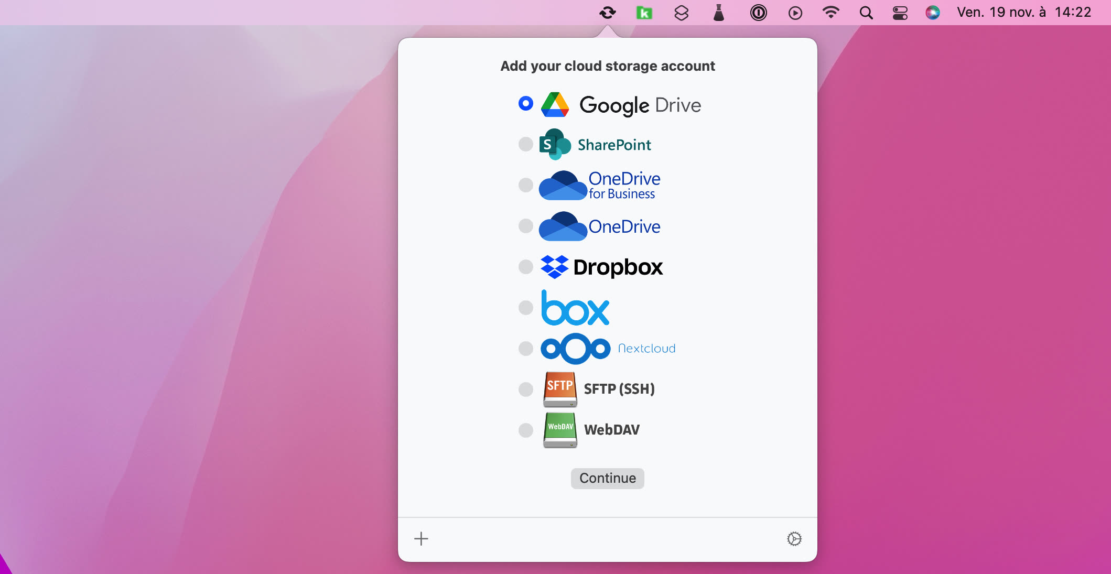This screenshot has width=1111, height=574.
Task: Open the green K menu bar app
Action: [644, 13]
